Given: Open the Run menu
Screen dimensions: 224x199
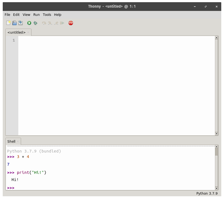Looking at the screenshot, I should click(36, 15).
